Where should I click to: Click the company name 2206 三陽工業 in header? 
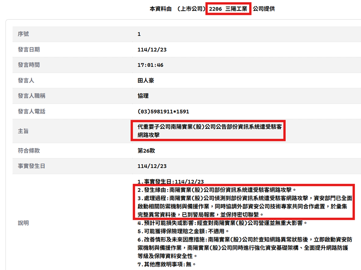click(228, 9)
